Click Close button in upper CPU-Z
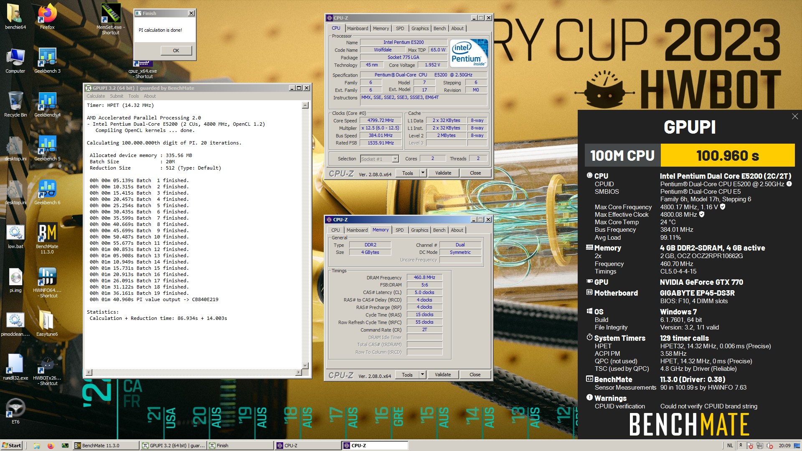Viewport: 802px width, 451px height. click(475, 173)
